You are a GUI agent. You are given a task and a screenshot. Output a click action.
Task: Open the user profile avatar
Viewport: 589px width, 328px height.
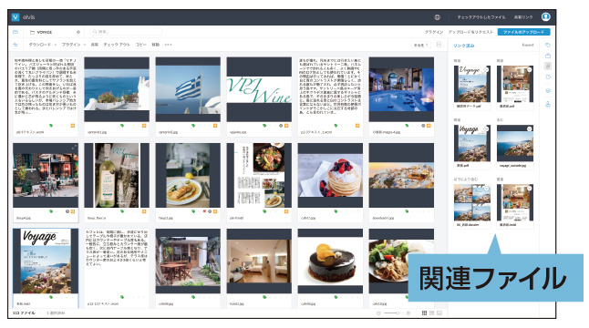(545, 17)
